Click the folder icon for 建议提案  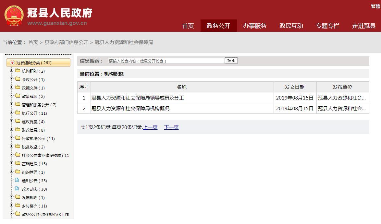coord(18,121)
